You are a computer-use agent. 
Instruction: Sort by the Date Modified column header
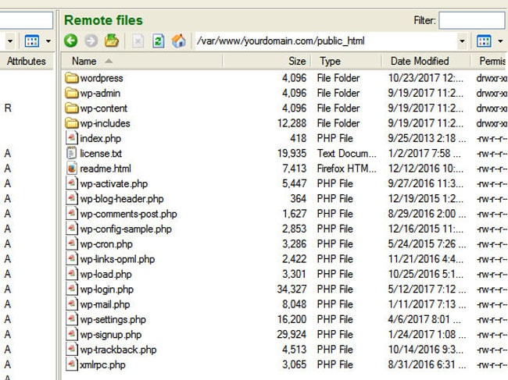[x=426, y=61]
